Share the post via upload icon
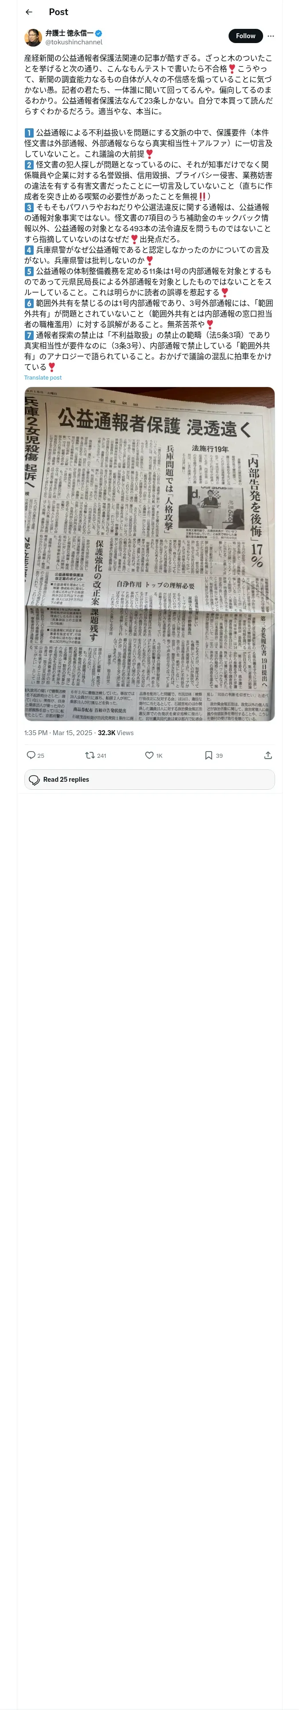The width and height of the screenshot is (299, 1710). (268, 755)
